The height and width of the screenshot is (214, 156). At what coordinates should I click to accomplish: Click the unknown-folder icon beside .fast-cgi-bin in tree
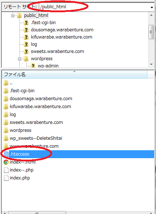pyautogui.click(x=26, y=23)
